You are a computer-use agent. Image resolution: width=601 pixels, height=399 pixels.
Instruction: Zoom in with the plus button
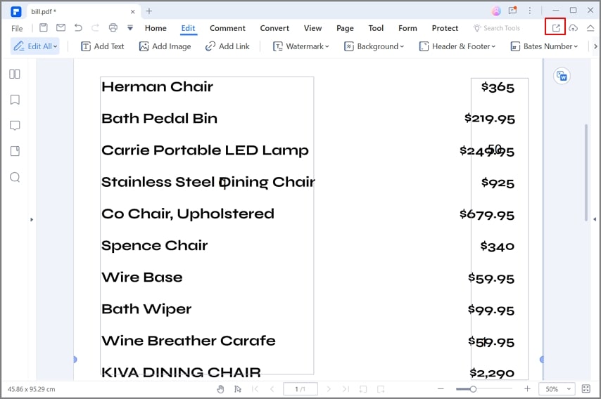527,388
